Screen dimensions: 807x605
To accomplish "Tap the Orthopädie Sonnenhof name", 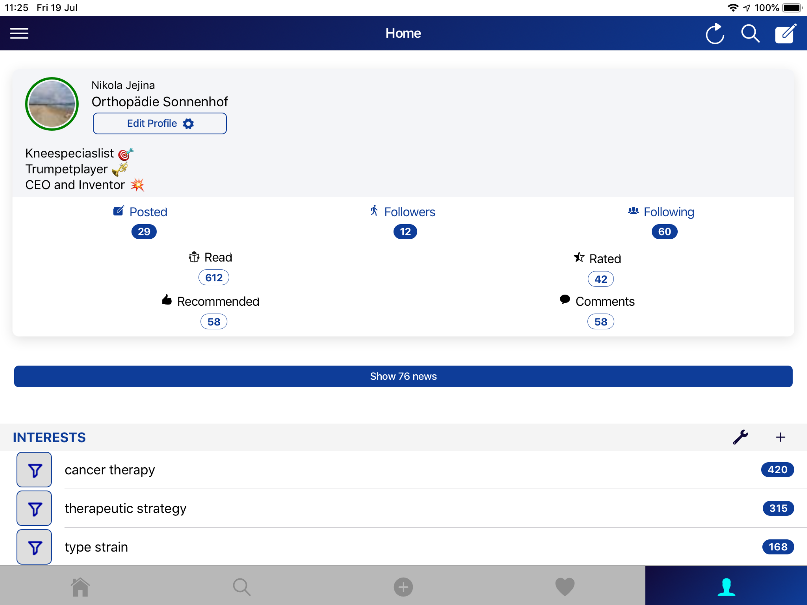I will [x=160, y=101].
